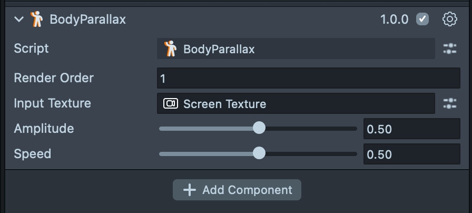Image resolution: width=472 pixels, height=213 pixels.
Task: Disable the BodyParallax component checkbox
Action: pos(422,20)
